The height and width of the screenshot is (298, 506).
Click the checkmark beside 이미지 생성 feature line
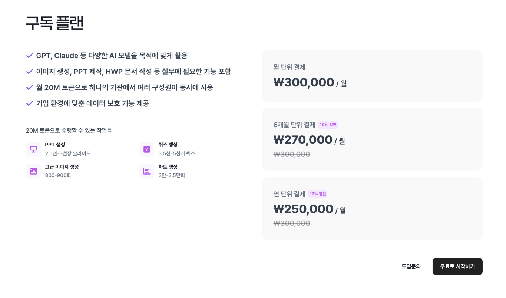(x=30, y=72)
